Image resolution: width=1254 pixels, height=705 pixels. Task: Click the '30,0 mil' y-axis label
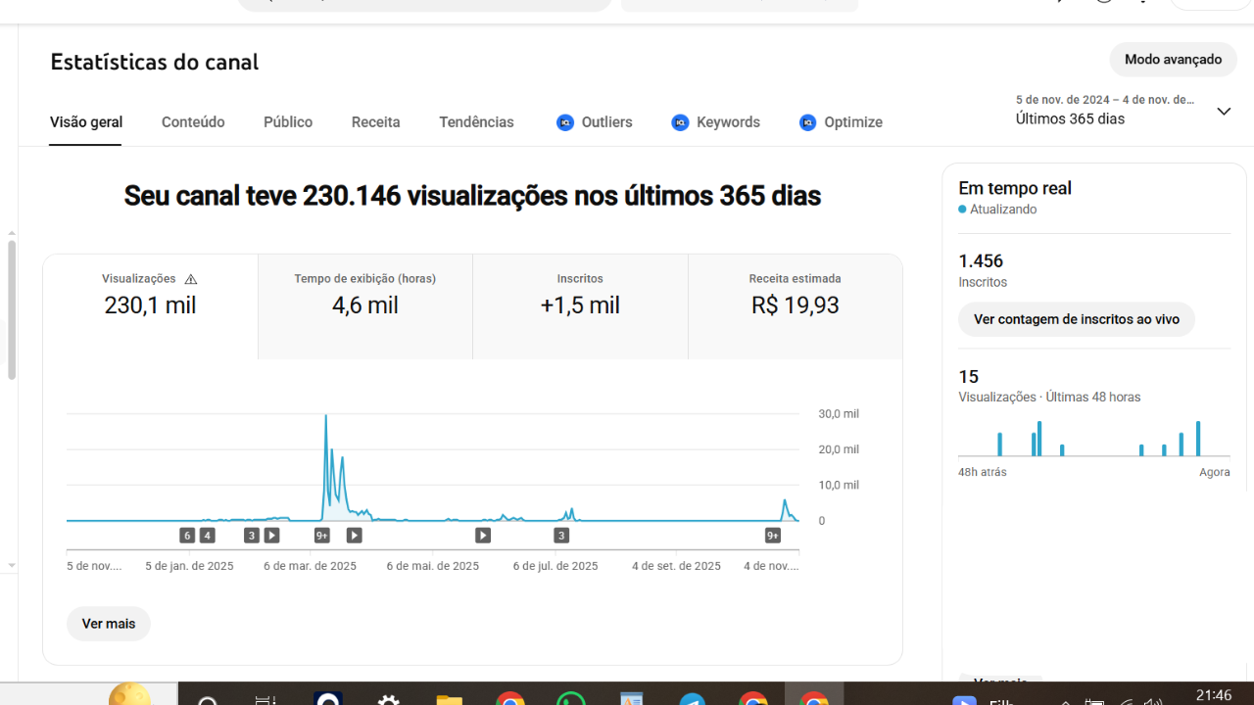tap(839, 414)
